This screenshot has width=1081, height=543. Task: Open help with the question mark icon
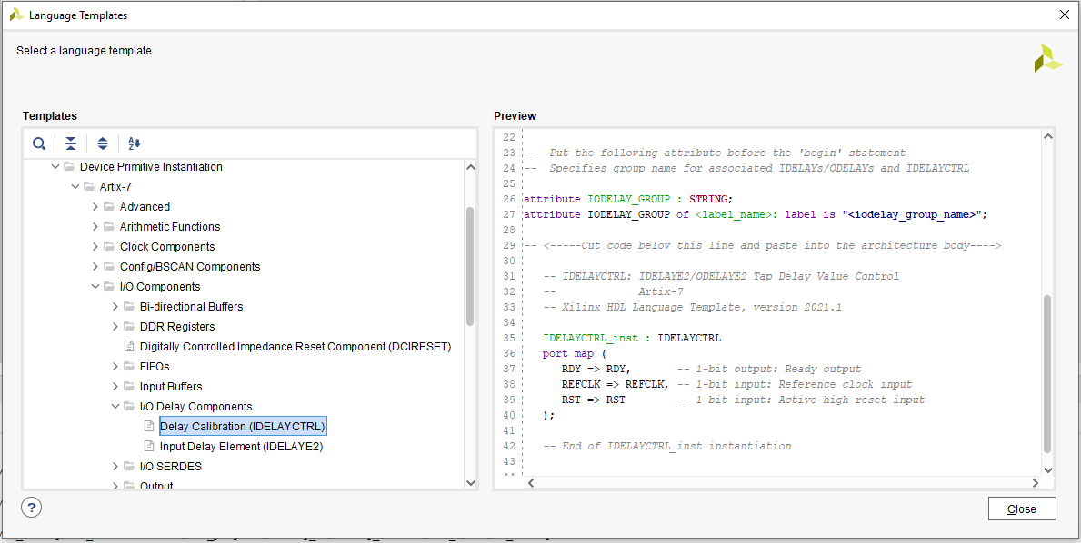point(32,508)
